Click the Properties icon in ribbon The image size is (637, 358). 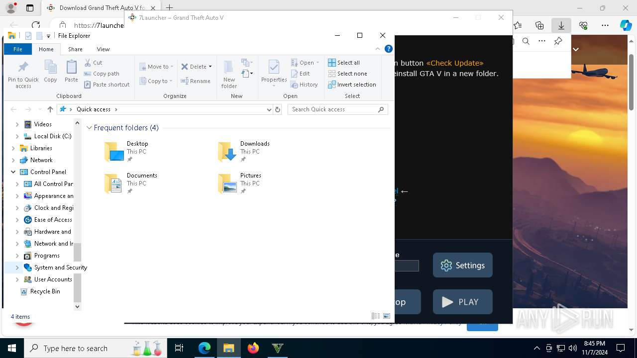pos(274,67)
